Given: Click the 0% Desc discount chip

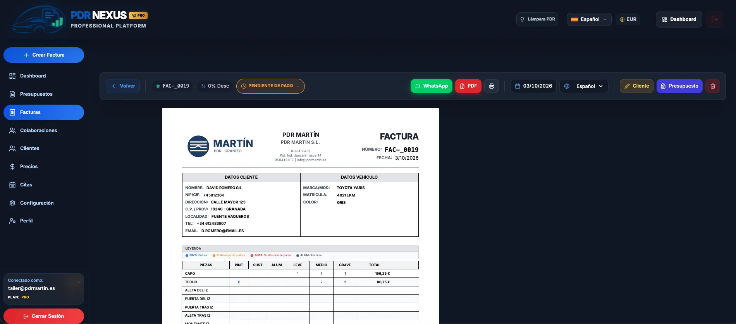Looking at the screenshot, I should pos(215,86).
